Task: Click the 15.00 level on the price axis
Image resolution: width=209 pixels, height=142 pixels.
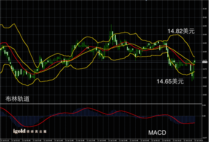Action: coord(204,17)
